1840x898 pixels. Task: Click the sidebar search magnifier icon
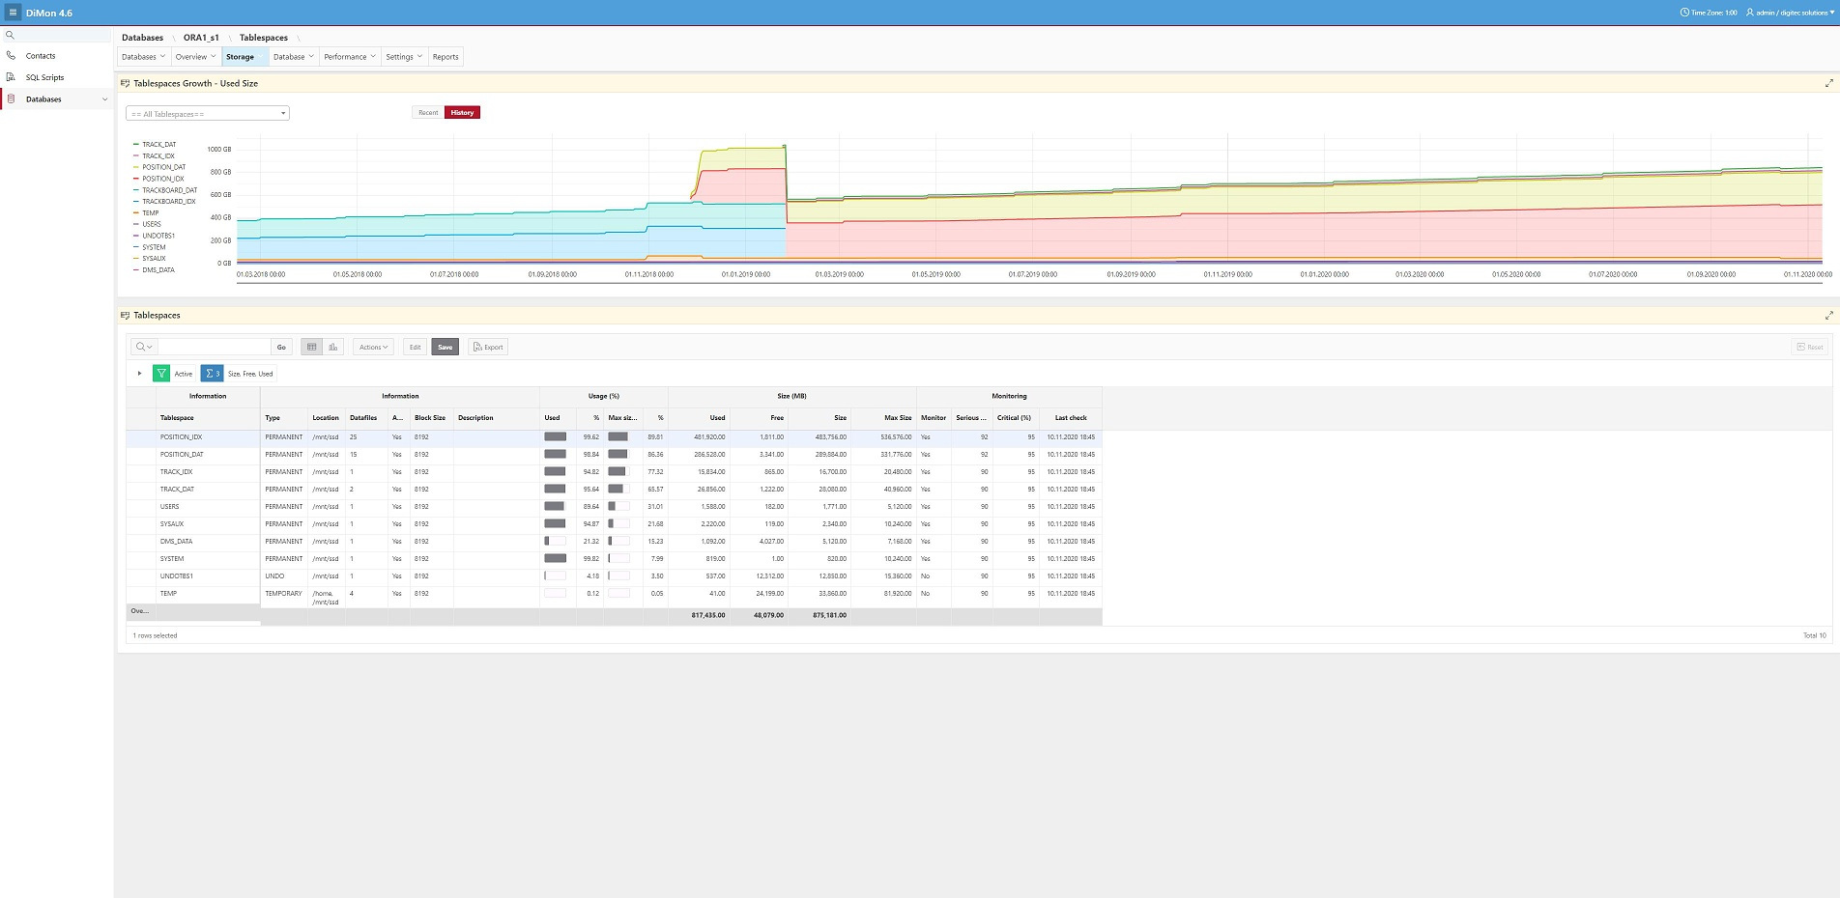[11, 35]
